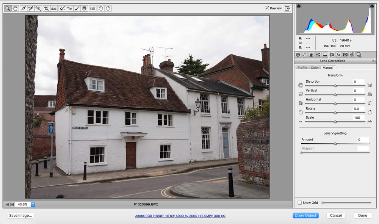Screen dimensions: 379x224
Task: Enable the Show Grid checkbox
Action: (x=300, y=203)
